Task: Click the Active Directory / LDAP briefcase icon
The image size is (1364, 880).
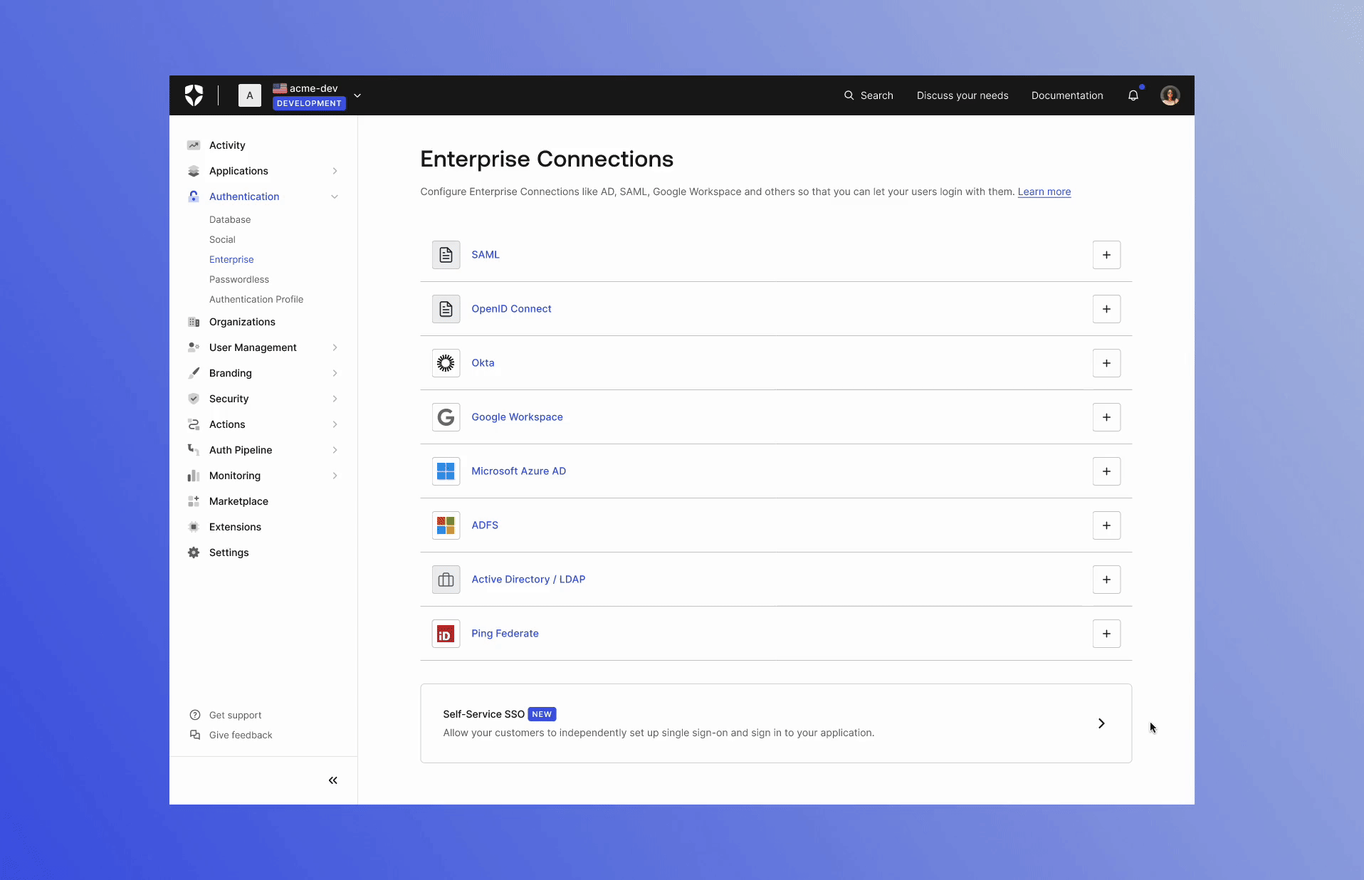Action: [446, 580]
